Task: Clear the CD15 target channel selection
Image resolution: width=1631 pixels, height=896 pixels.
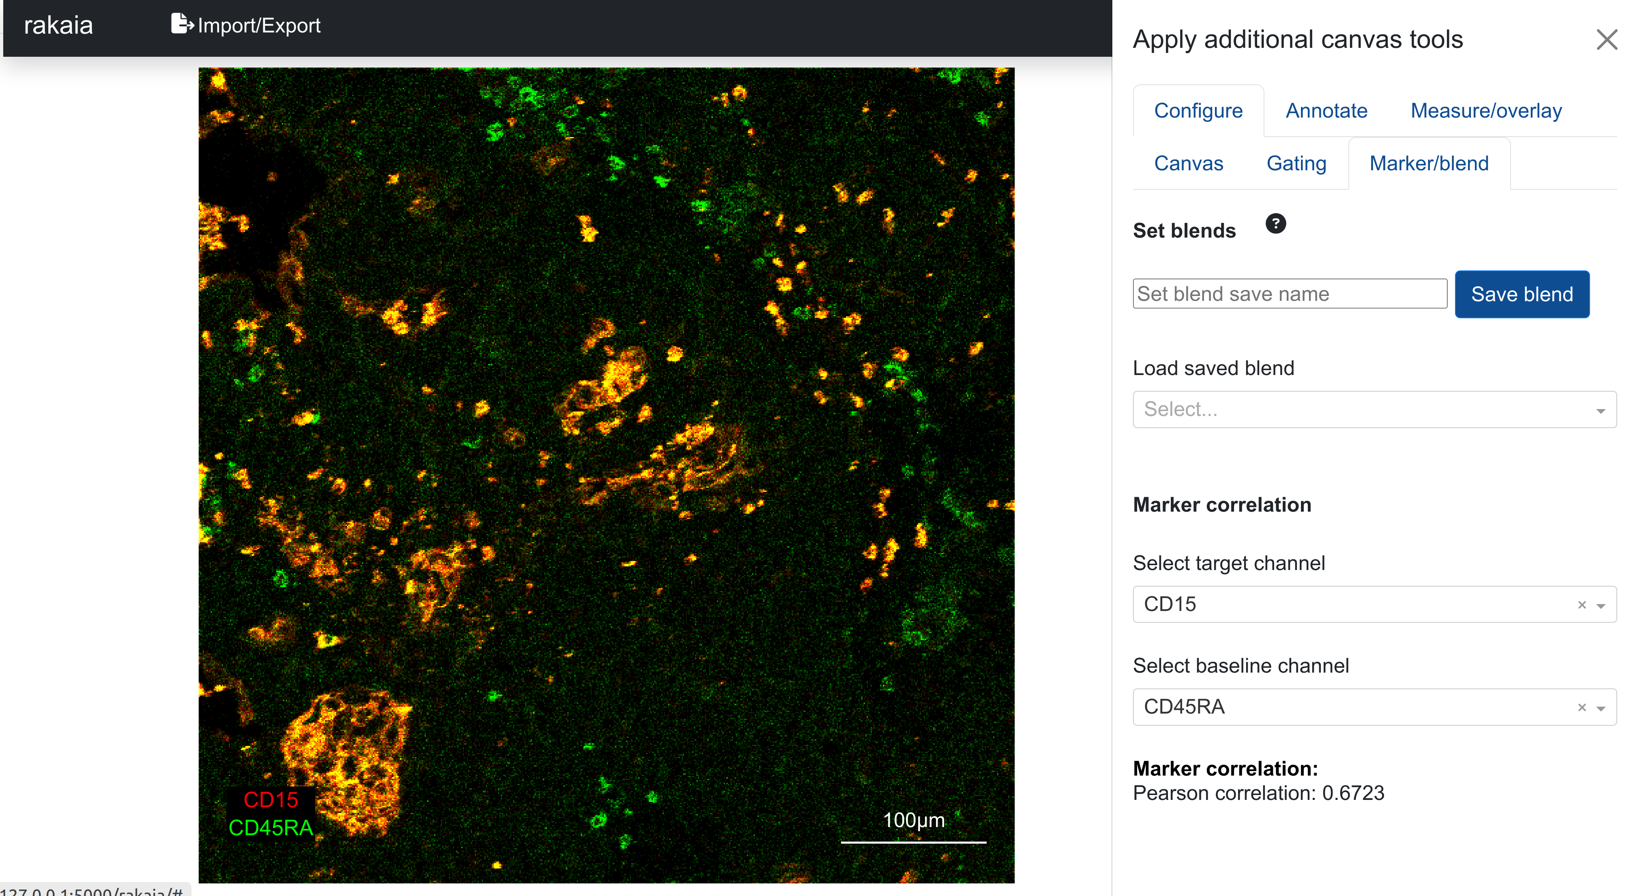Action: [1582, 605]
